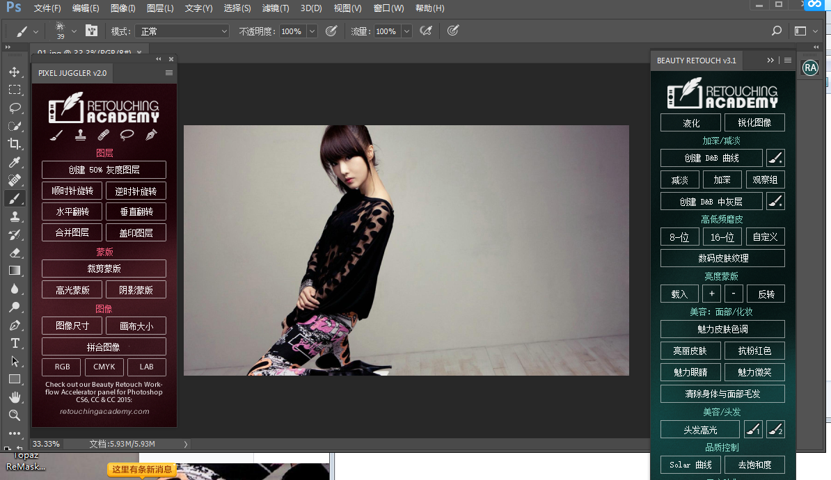Select the Eraser tool
The image size is (831, 480).
click(x=15, y=253)
